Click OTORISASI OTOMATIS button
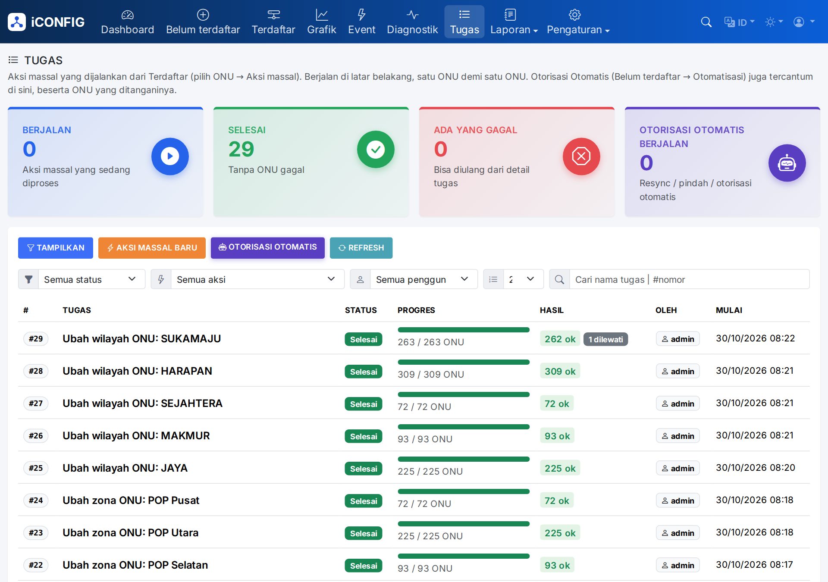The width and height of the screenshot is (828, 582). click(268, 247)
